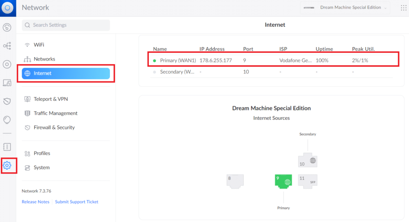The width and height of the screenshot is (409, 222).
Task: Click the Submit Support Ticket link
Action: click(x=77, y=202)
